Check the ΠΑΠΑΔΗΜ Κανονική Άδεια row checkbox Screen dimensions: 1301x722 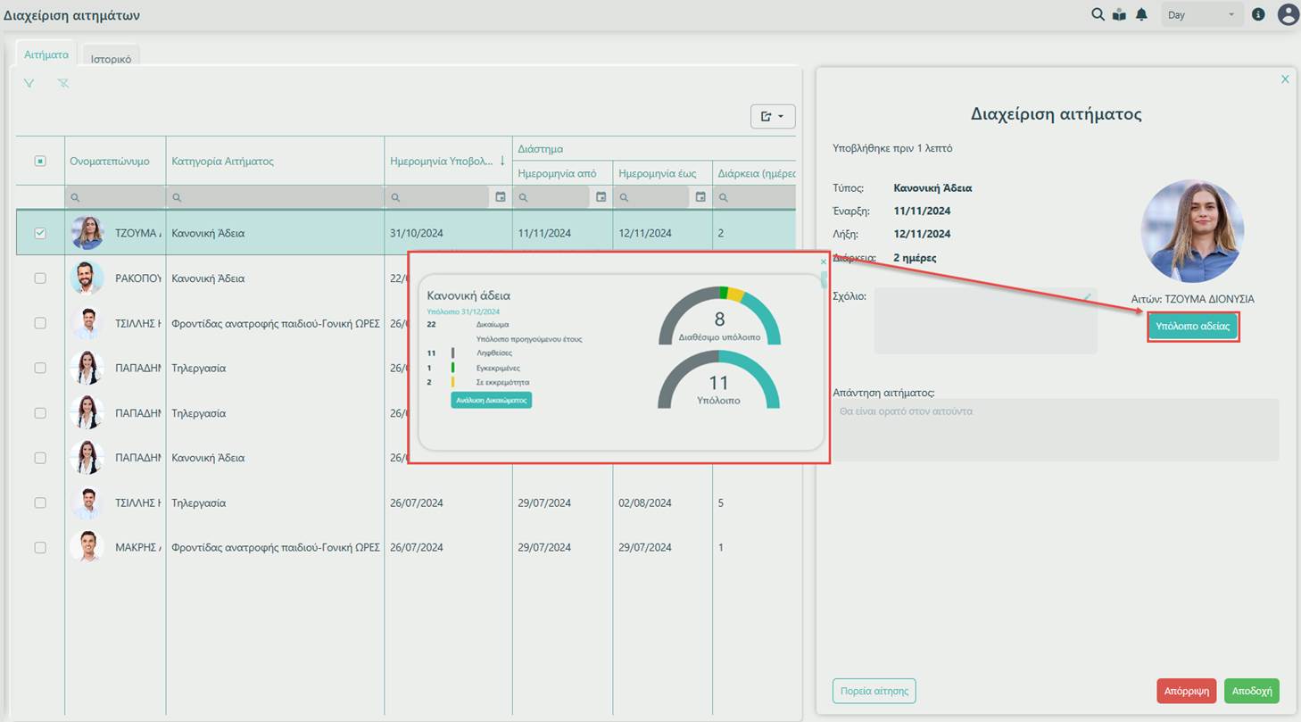click(x=40, y=458)
